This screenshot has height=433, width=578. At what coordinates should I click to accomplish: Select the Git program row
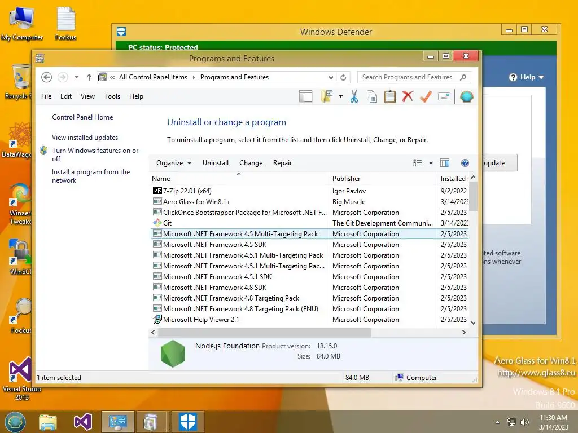[310, 223]
